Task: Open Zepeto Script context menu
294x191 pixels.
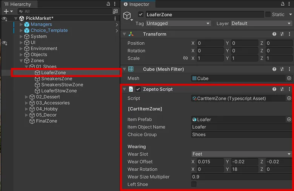Action: coord(289,89)
